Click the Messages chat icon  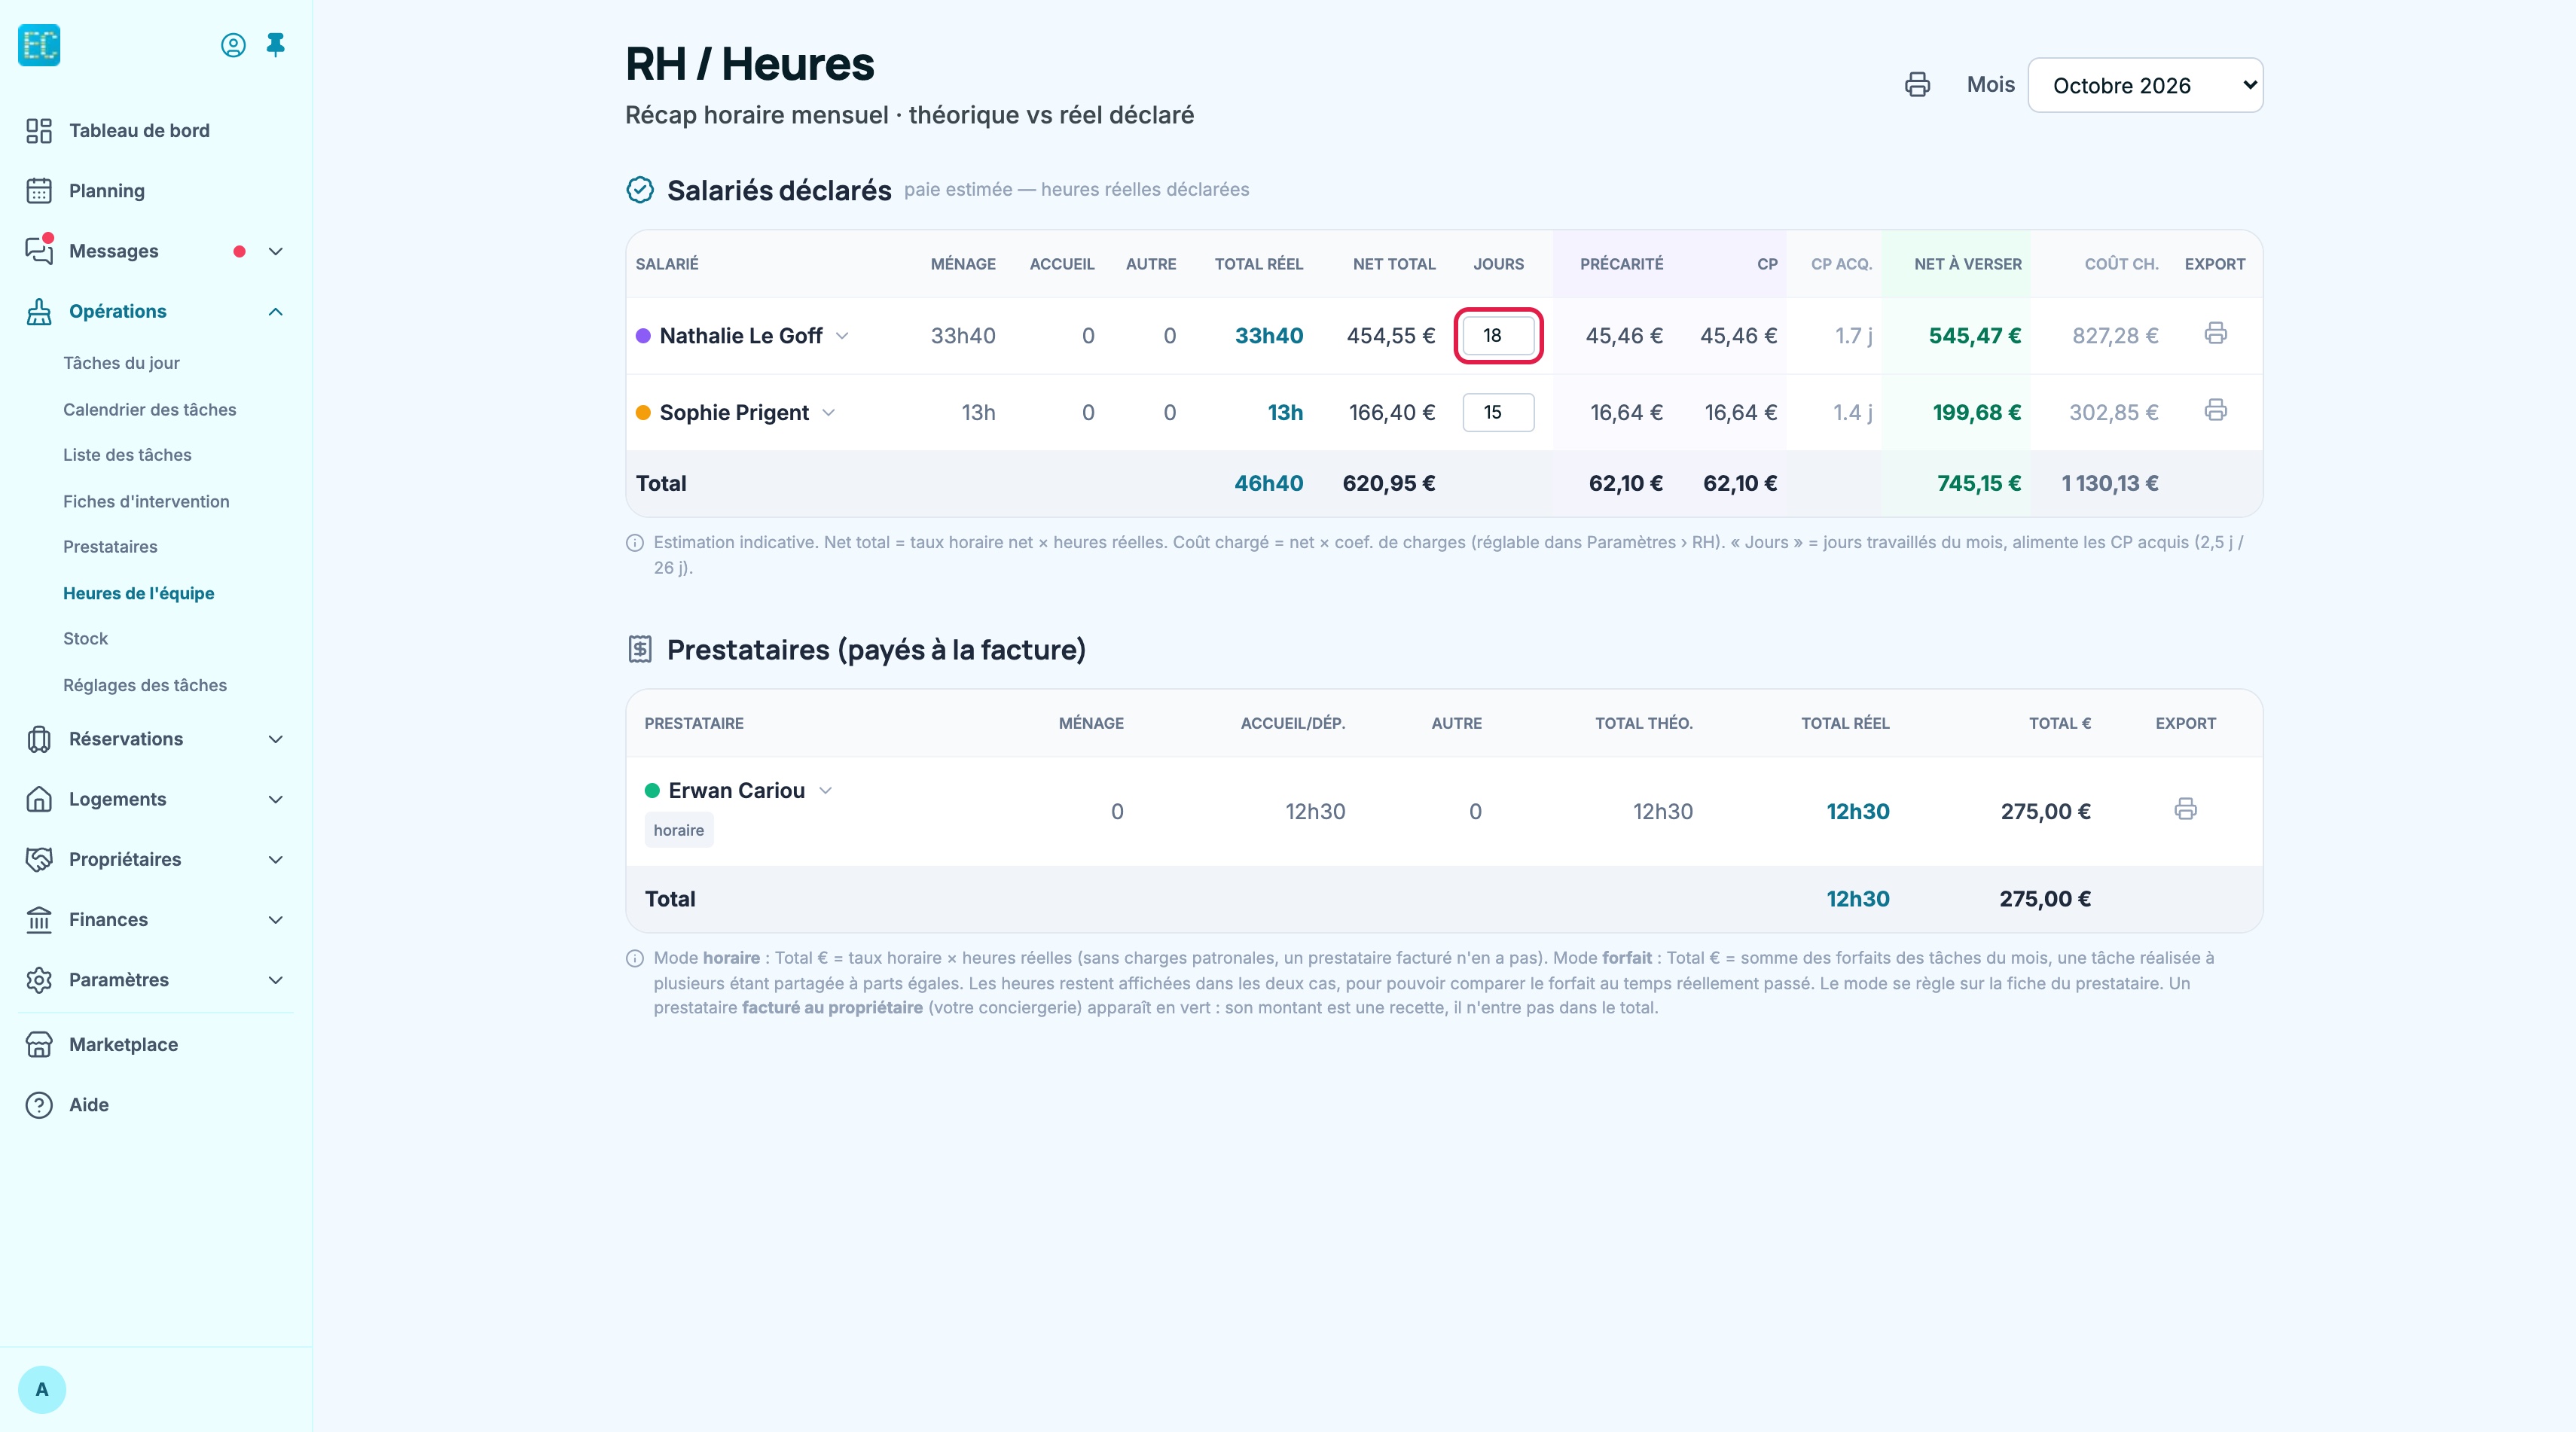pyautogui.click(x=39, y=251)
